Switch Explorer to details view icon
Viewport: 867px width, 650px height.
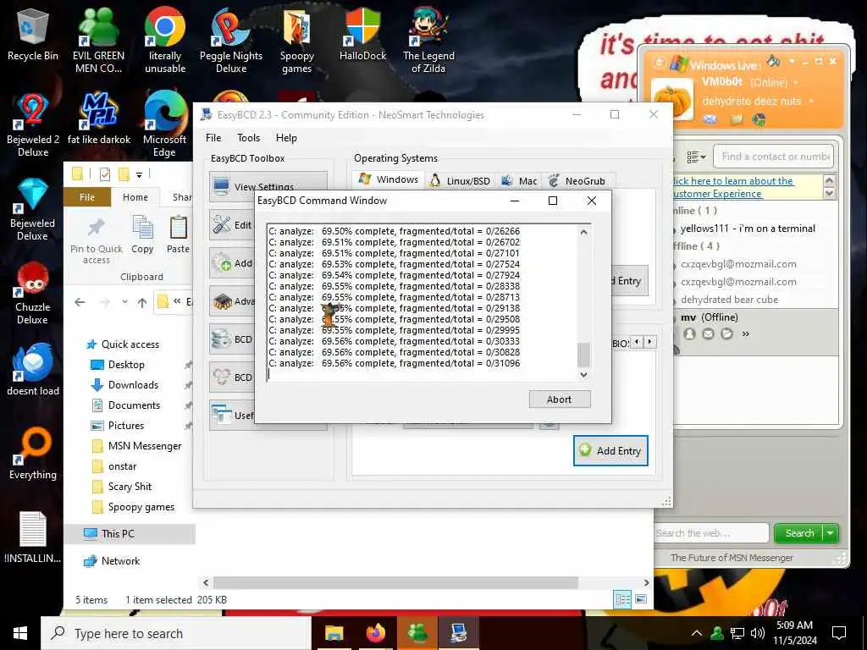[x=622, y=600]
